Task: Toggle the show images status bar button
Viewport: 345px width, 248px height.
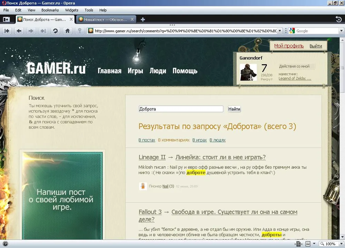Action: click(308, 244)
